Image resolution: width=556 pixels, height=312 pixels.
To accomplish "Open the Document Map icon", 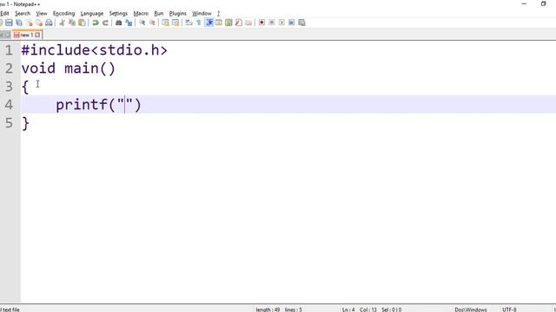I will (x=228, y=23).
